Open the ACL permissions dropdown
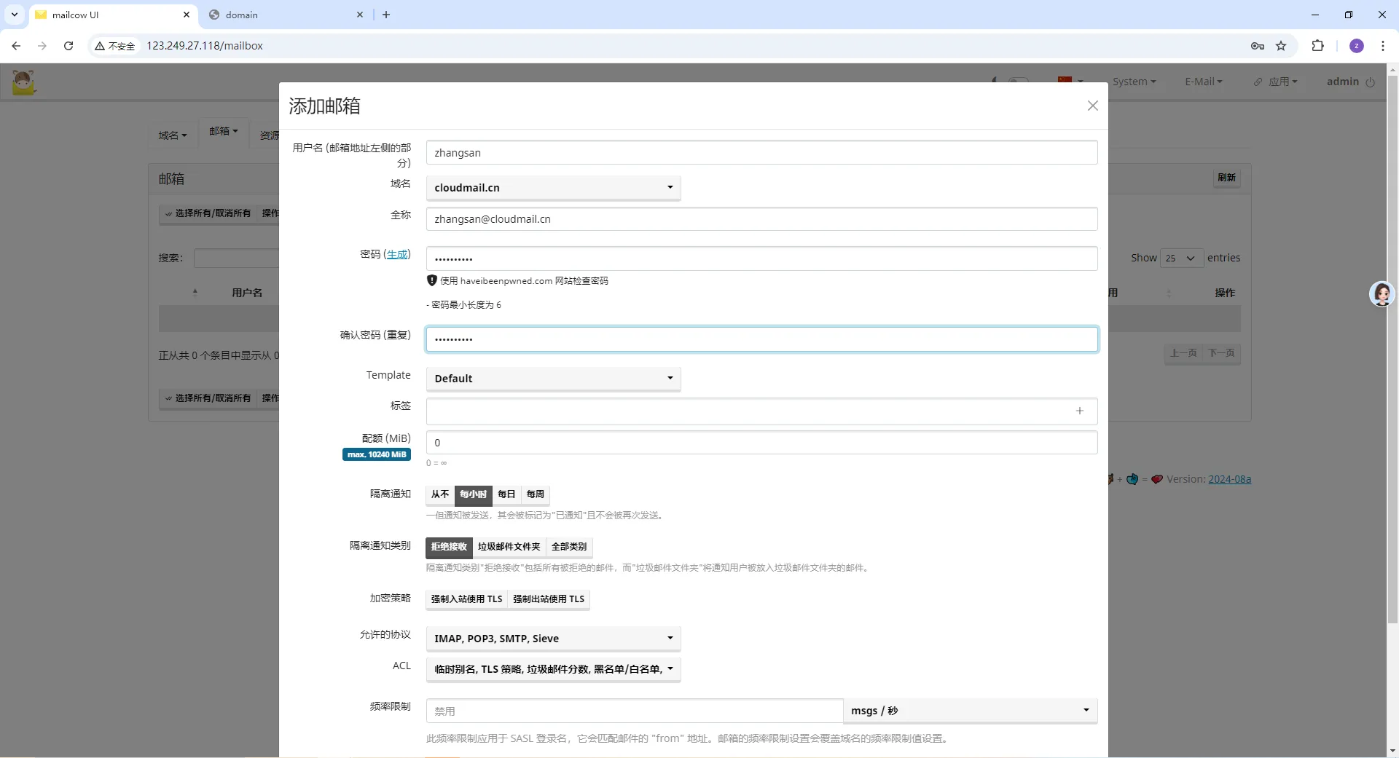1399x758 pixels. point(554,669)
